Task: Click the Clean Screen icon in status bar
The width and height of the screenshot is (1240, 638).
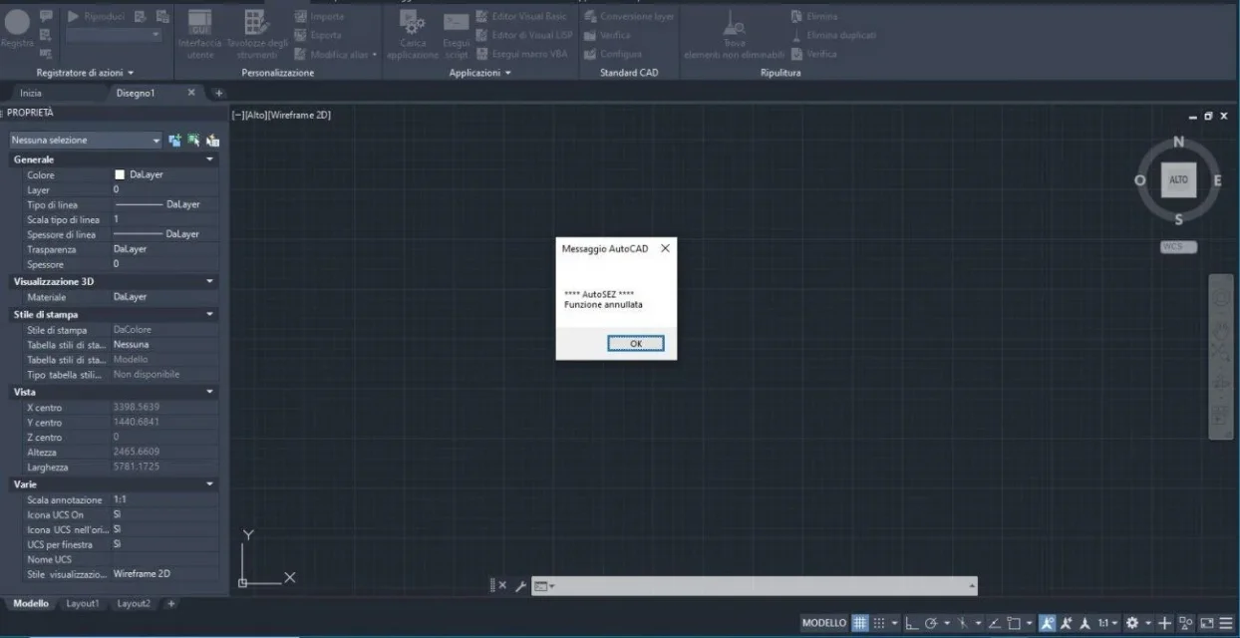Action: tap(1207, 623)
